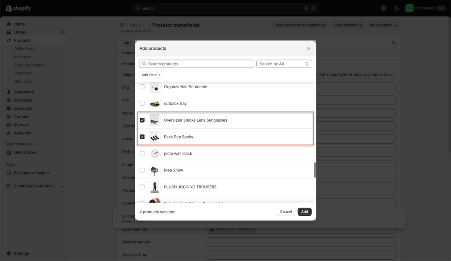Screen dimensions: 451x261
Task: Uncheck Oversized Smoke Lens Sunglasses
Action: 142,120
